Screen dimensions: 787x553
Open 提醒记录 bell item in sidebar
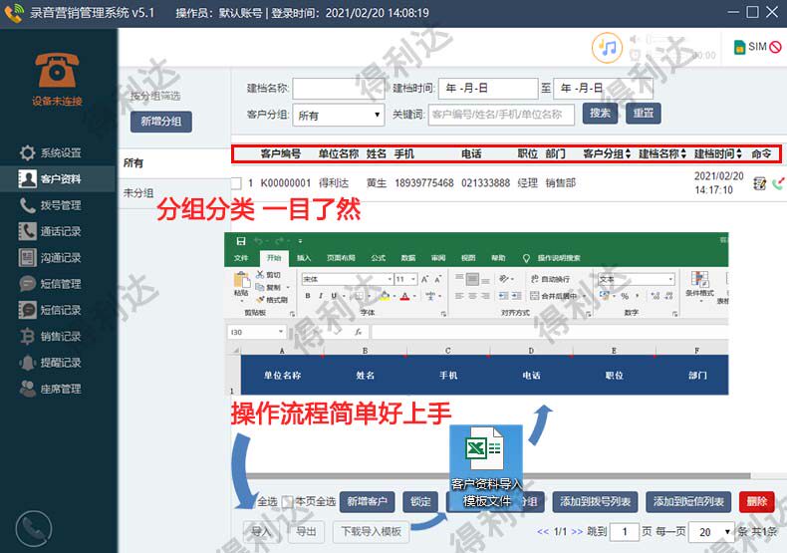[50, 362]
